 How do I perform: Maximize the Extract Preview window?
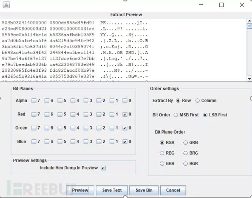click(221, 5)
